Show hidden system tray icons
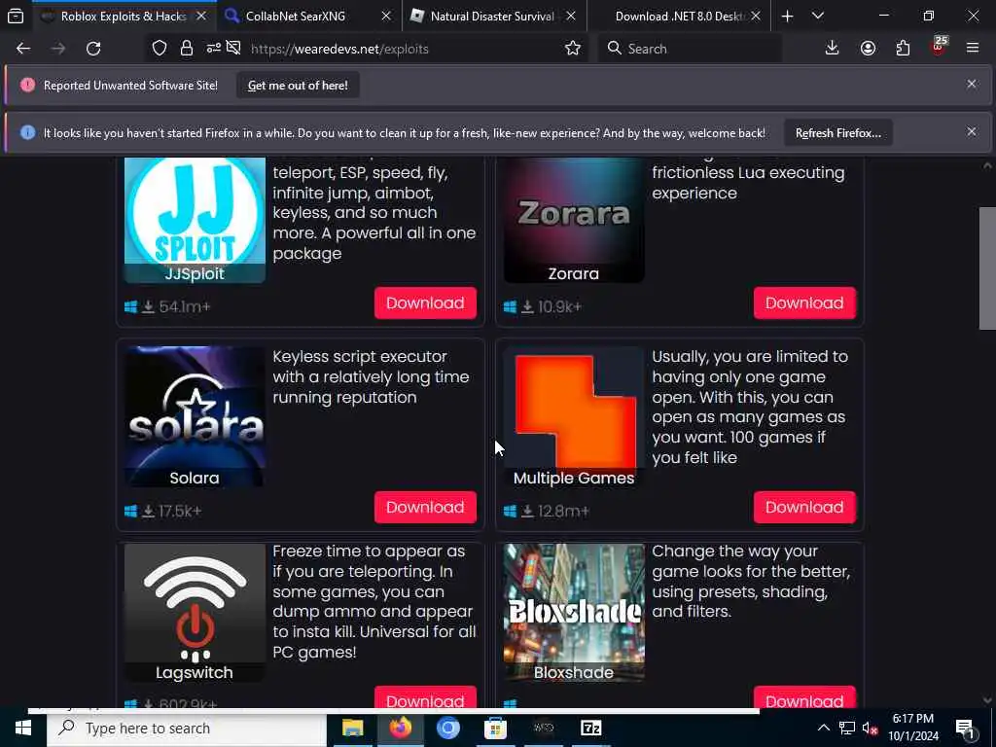The height and width of the screenshot is (747, 996). (x=823, y=728)
